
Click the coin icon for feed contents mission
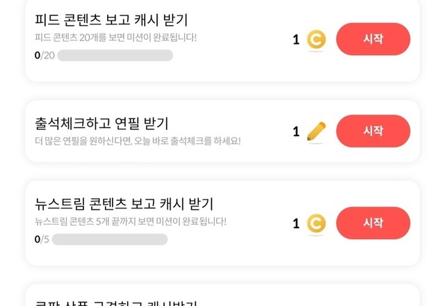[x=316, y=40]
